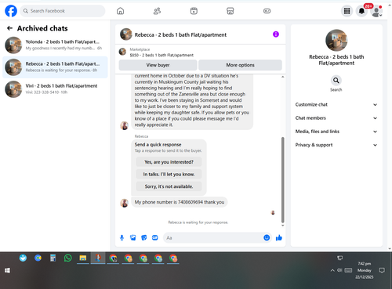Send quick response 'Yes, are you interested?'
392x289 pixels.
[169, 162]
